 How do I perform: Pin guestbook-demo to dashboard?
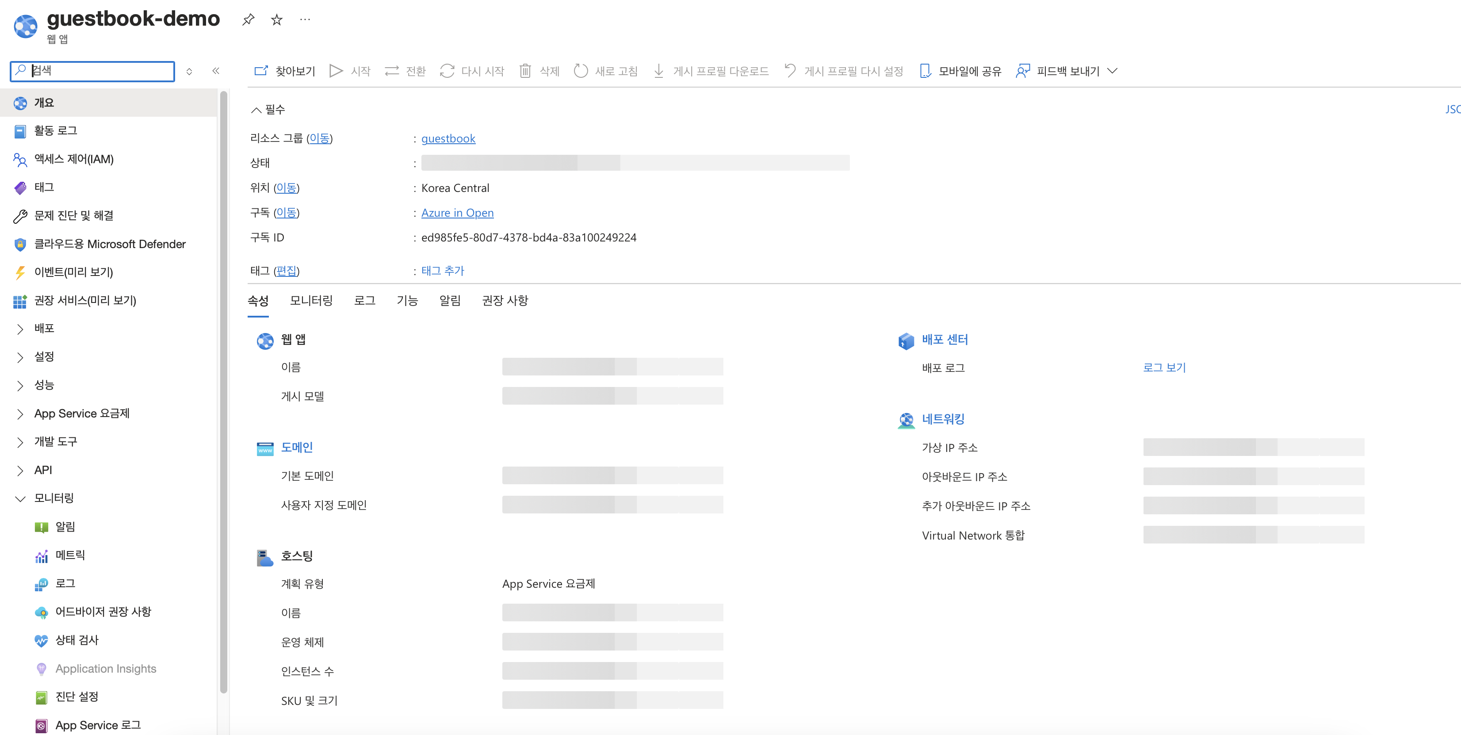248,20
